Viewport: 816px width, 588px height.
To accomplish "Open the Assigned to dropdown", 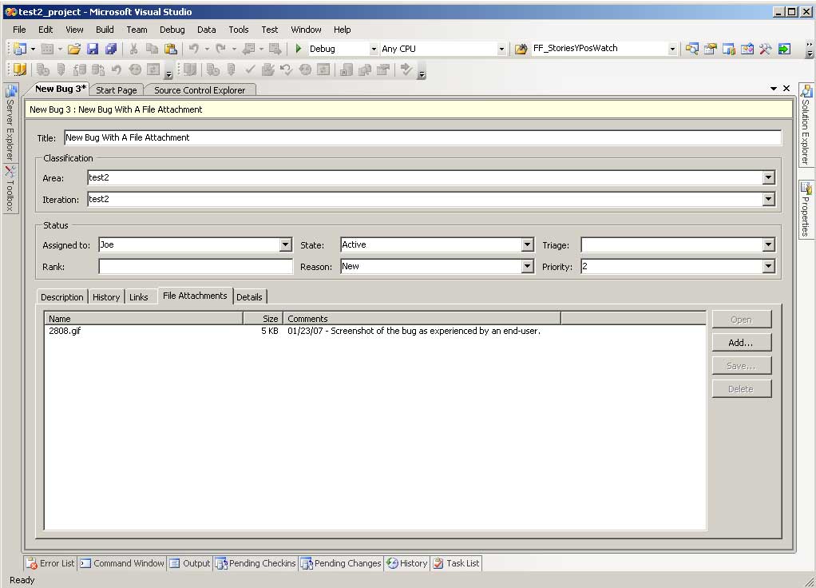I will [285, 244].
